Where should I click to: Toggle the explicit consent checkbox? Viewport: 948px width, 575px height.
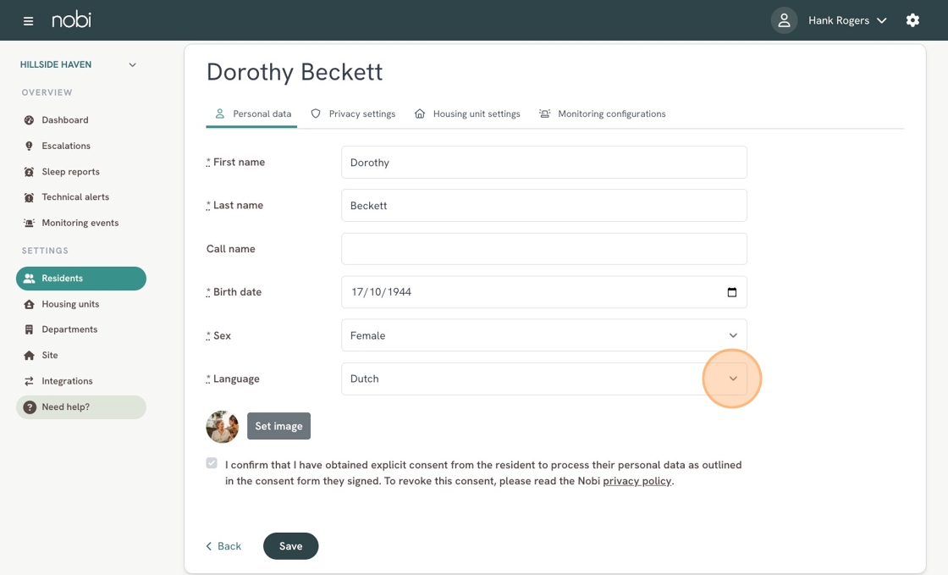[x=212, y=463]
